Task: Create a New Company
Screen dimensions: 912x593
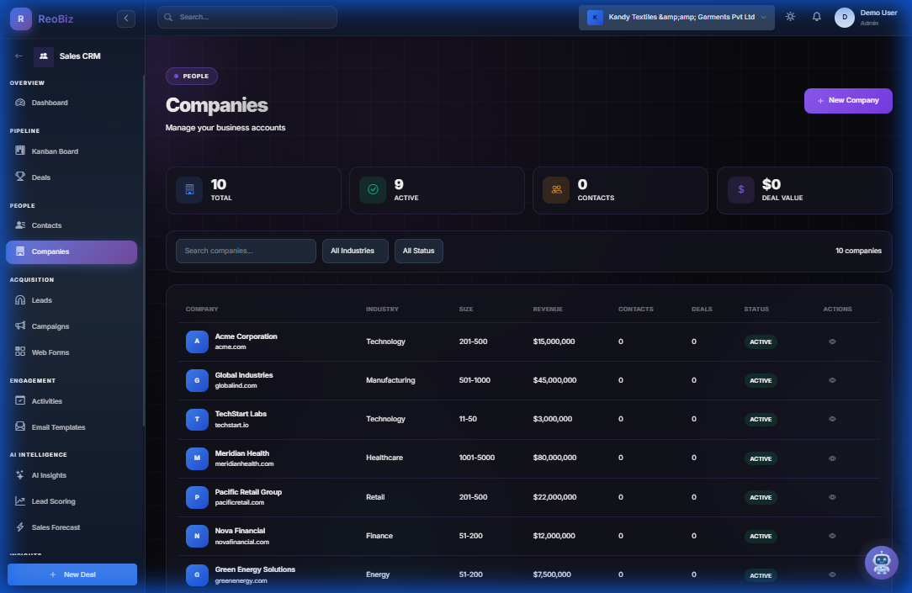Action: [x=848, y=100]
